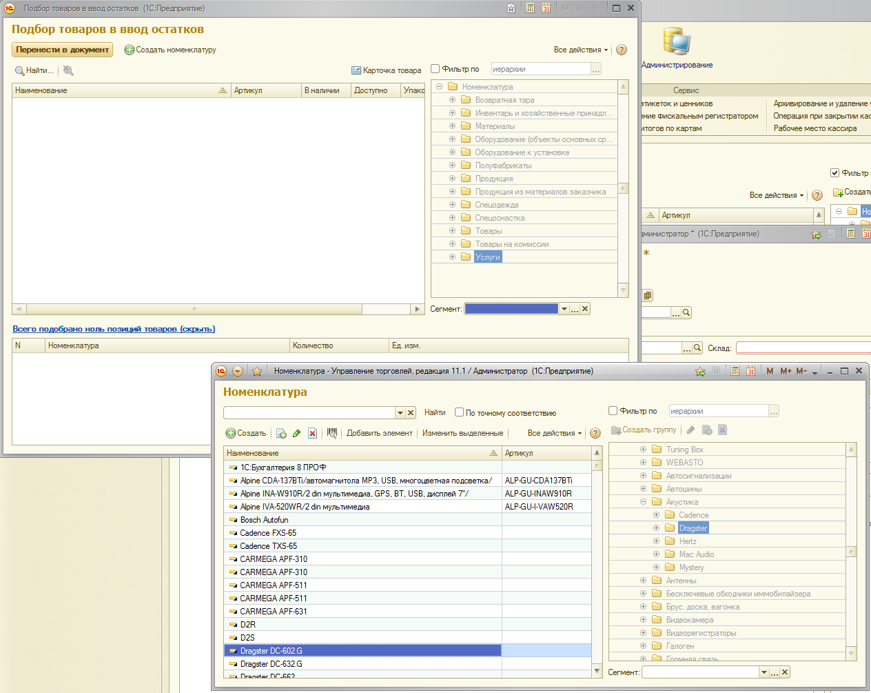Open Все действия menu in Подбор товаров

coord(581,50)
